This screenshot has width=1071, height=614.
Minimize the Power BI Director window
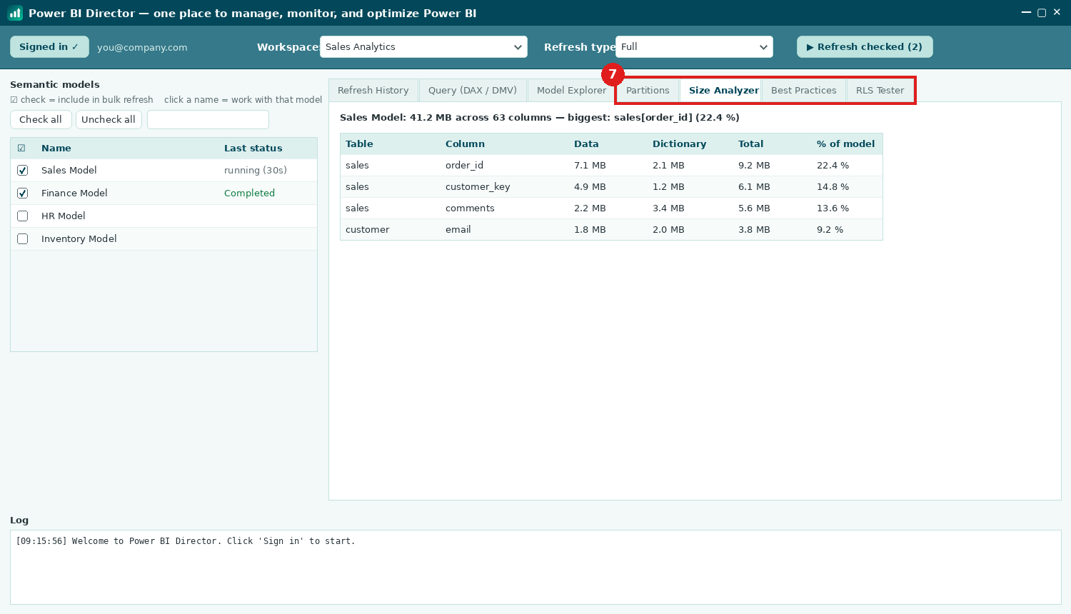1026,12
